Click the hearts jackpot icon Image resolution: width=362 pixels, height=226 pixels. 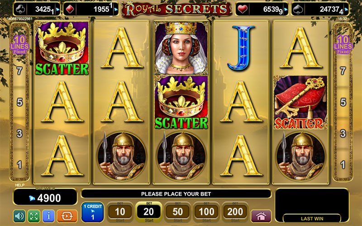click(243, 9)
